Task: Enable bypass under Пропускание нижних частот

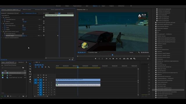Action: 23,34
